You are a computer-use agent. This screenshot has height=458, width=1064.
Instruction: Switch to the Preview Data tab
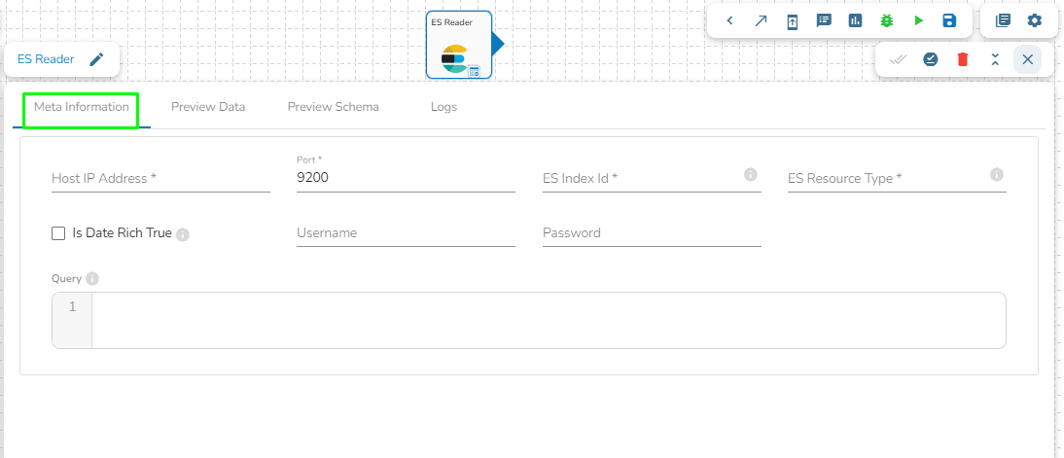pyautogui.click(x=208, y=107)
